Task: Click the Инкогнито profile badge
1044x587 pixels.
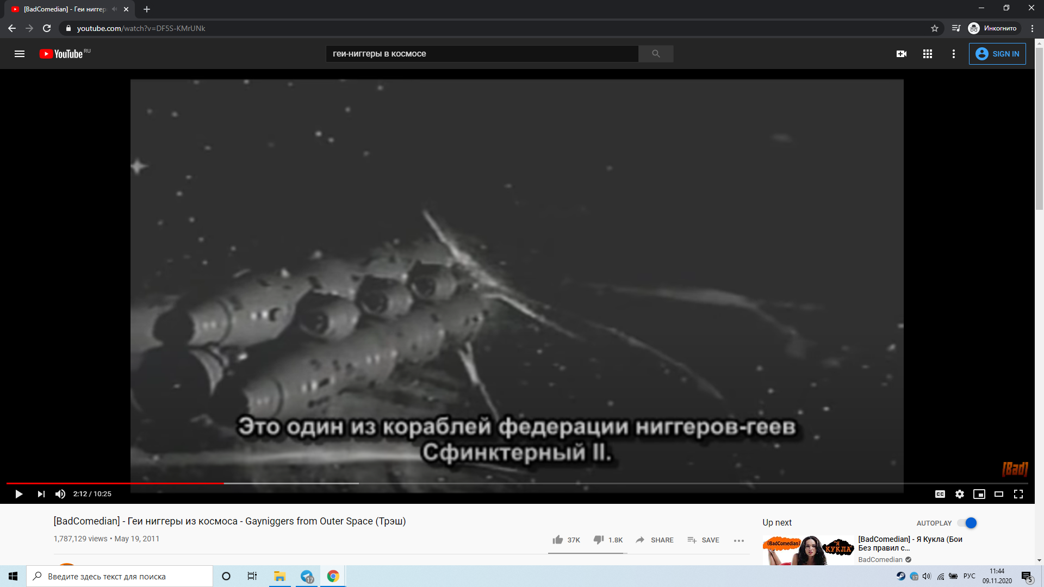Action: [993, 28]
